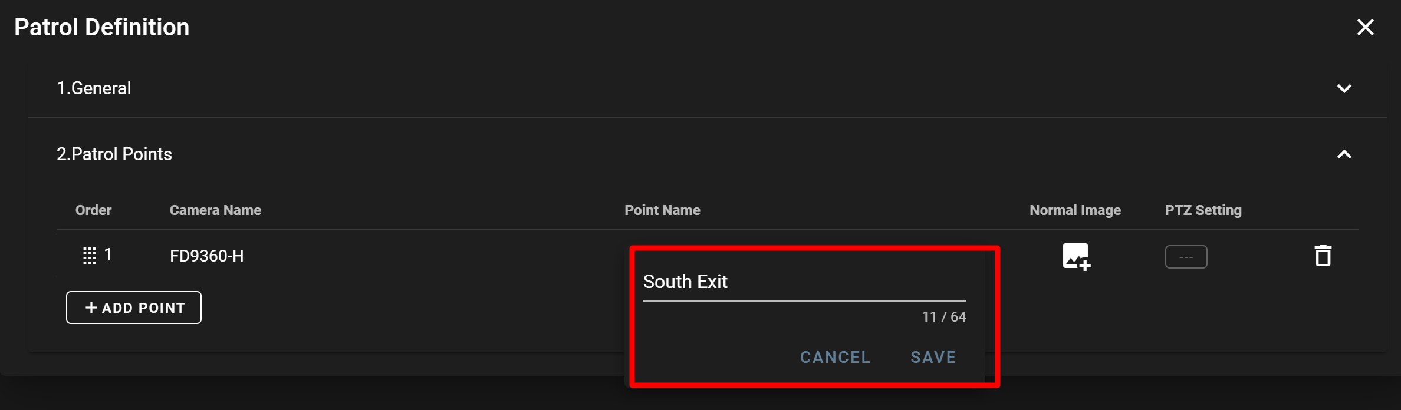The height and width of the screenshot is (410, 1401).
Task: Click the Order column header
Action: 93,210
